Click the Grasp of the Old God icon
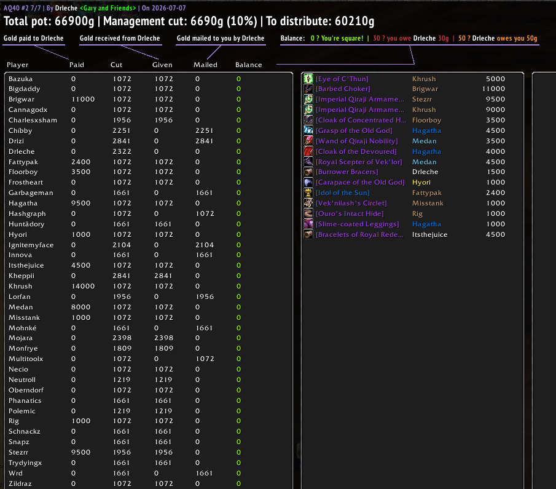 [308, 130]
